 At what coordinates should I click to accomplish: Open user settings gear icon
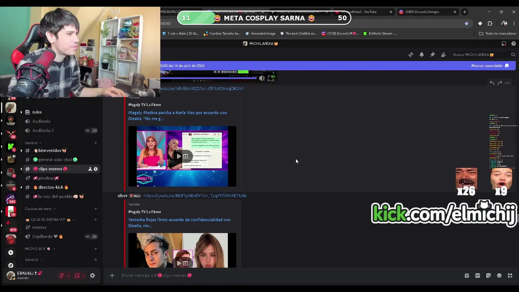pyautogui.click(x=92, y=275)
